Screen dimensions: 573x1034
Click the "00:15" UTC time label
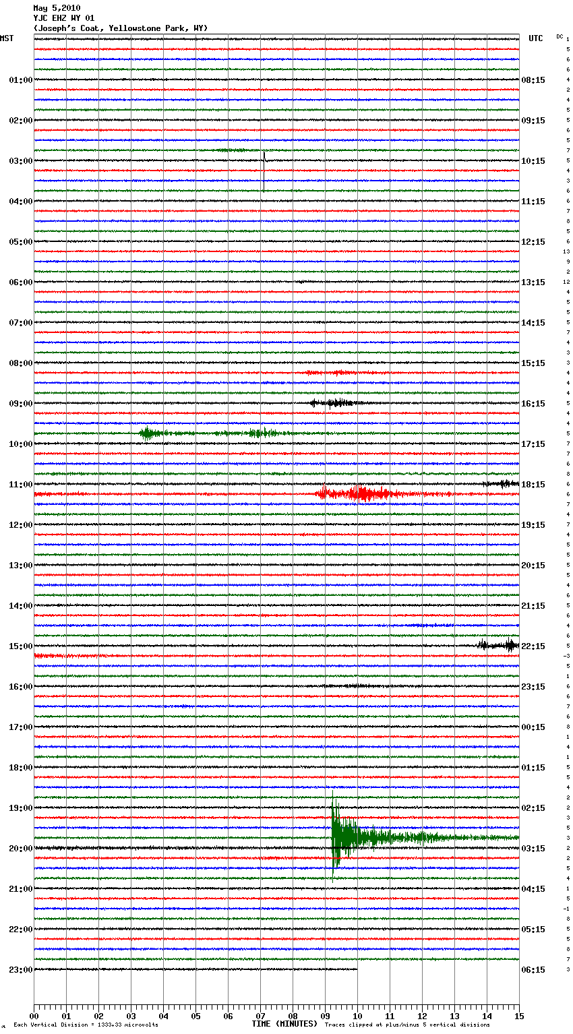pyautogui.click(x=533, y=727)
